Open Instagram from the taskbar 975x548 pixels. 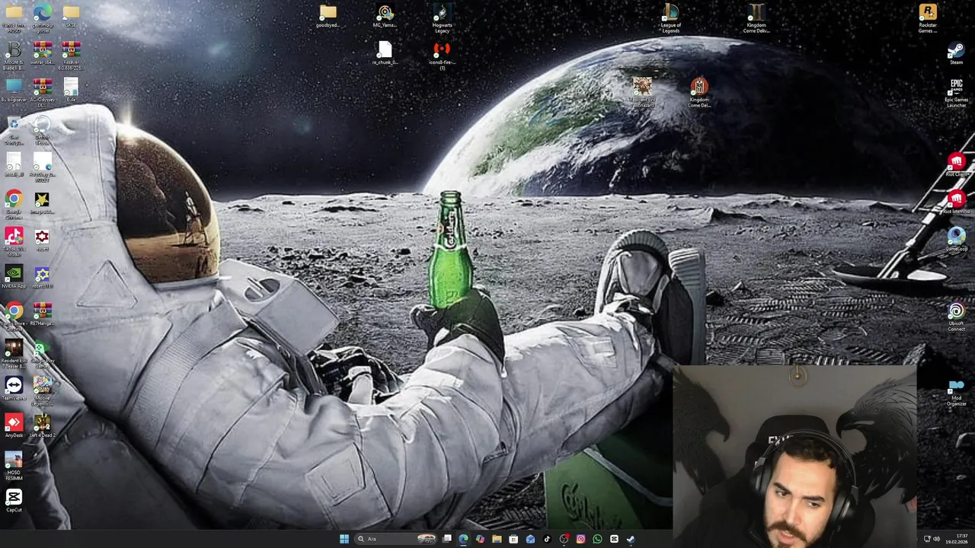pyautogui.click(x=580, y=539)
